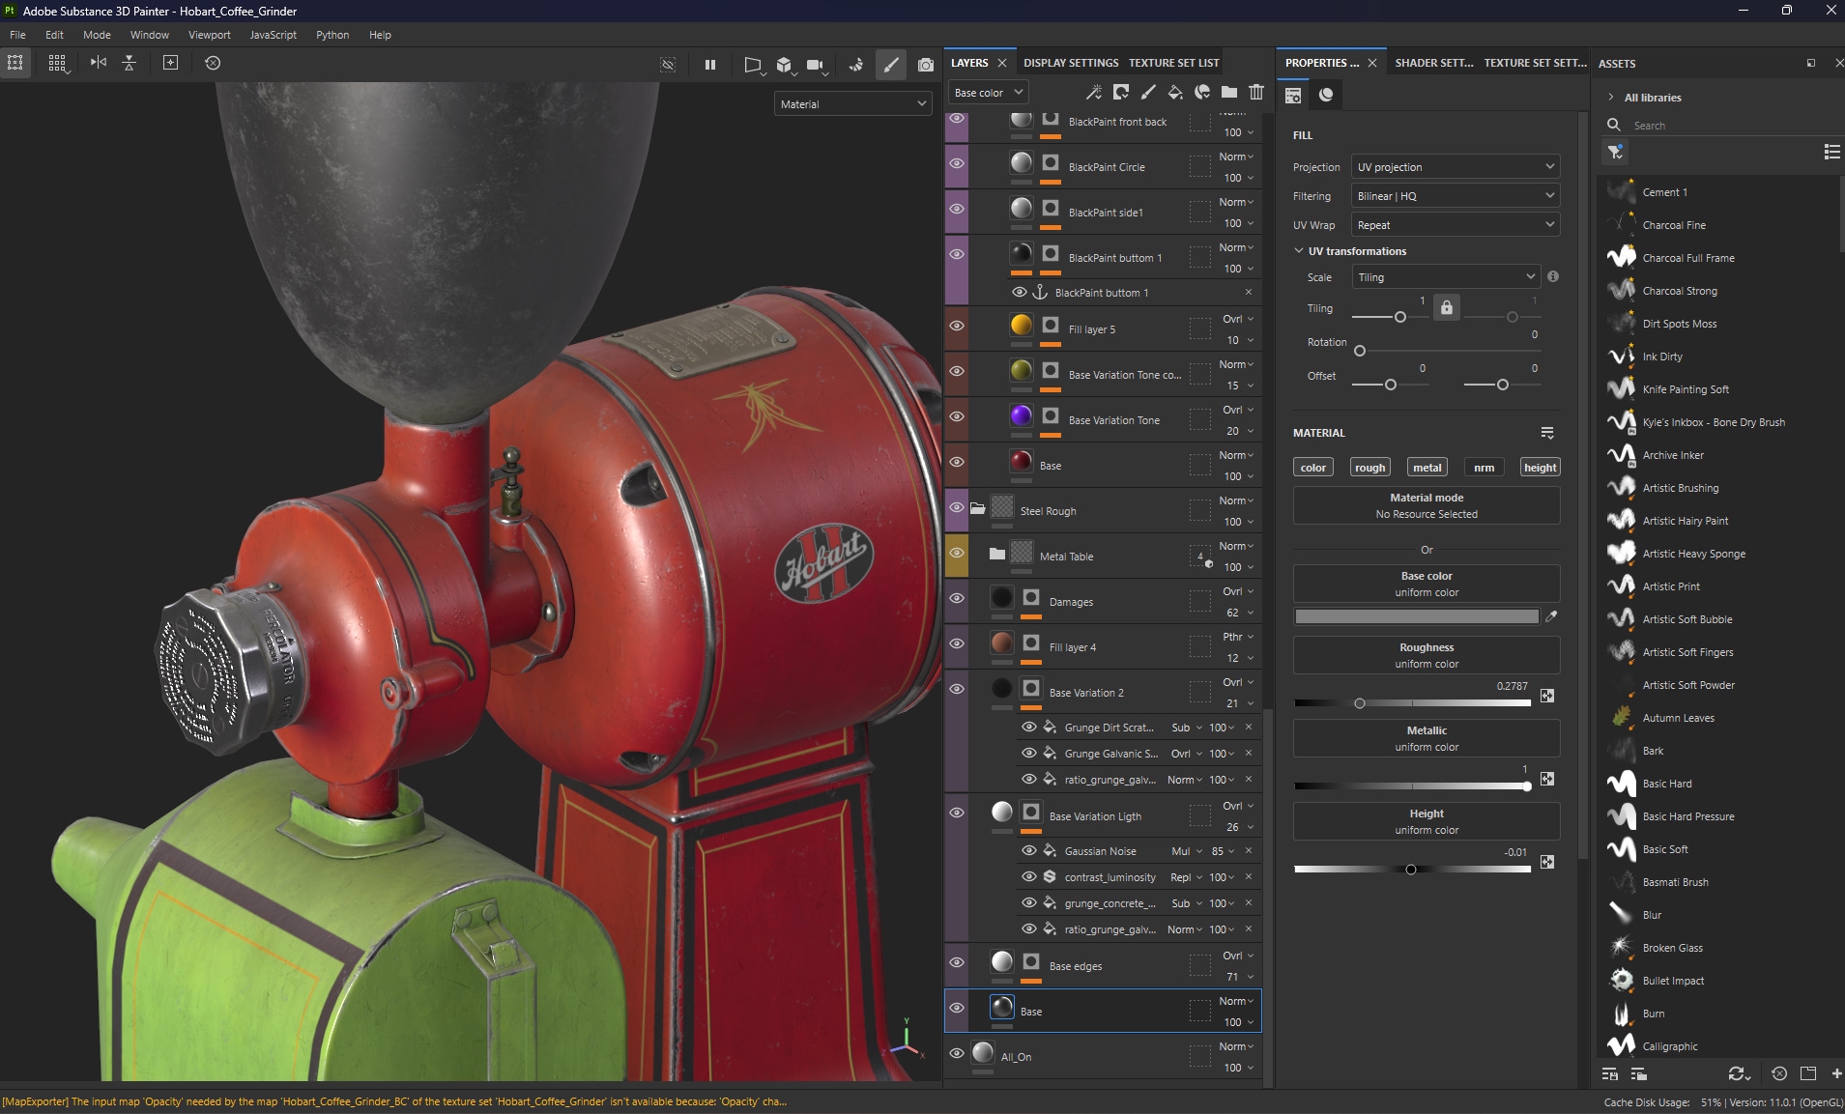The image size is (1845, 1114).
Task: Click the symmetry icon in the top toolbar
Action: click(x=99, y=63)
